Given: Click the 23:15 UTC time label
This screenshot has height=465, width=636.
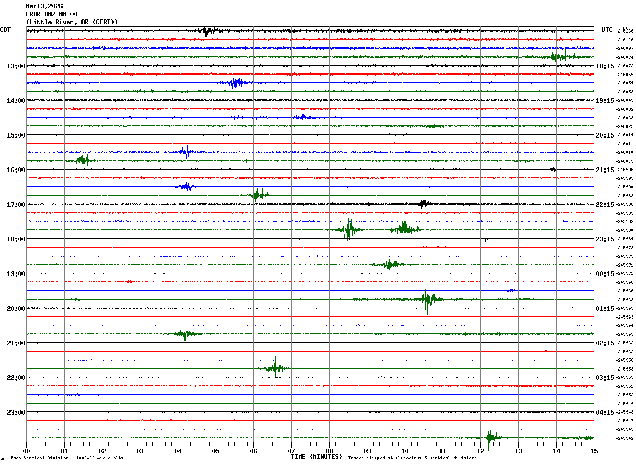Looking at the screenshot, I should pyautogui.click(x=605, y=239).
